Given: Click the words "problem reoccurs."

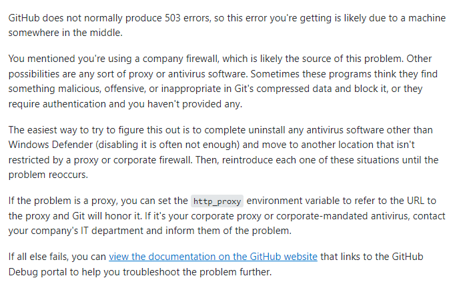Looking at the screenshot, I should point(48,175).
